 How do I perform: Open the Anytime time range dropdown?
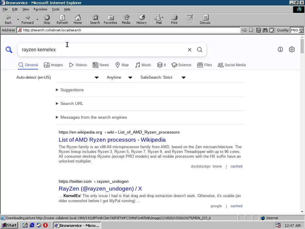(x=119, y=78)
